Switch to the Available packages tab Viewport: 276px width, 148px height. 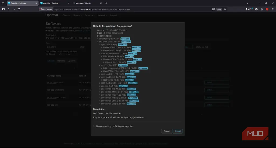pyautogui.click(x=50, y=61)
